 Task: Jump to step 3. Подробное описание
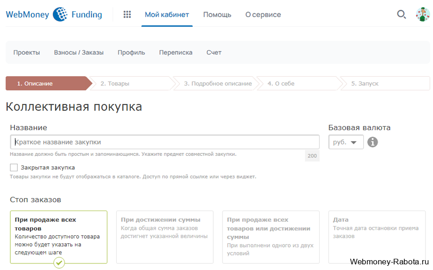(216, 83)
